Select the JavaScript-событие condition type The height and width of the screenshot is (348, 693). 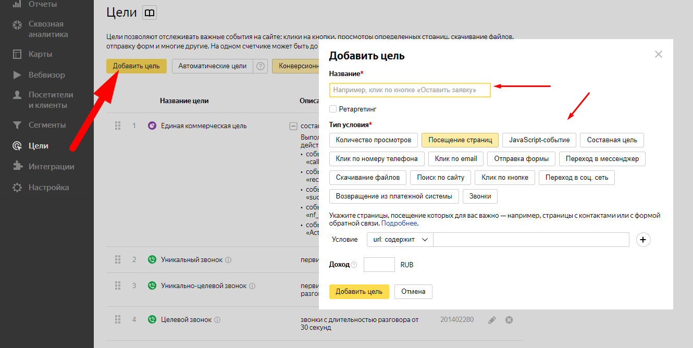539,140
